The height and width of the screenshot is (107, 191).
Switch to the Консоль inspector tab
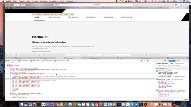point(18,58)
